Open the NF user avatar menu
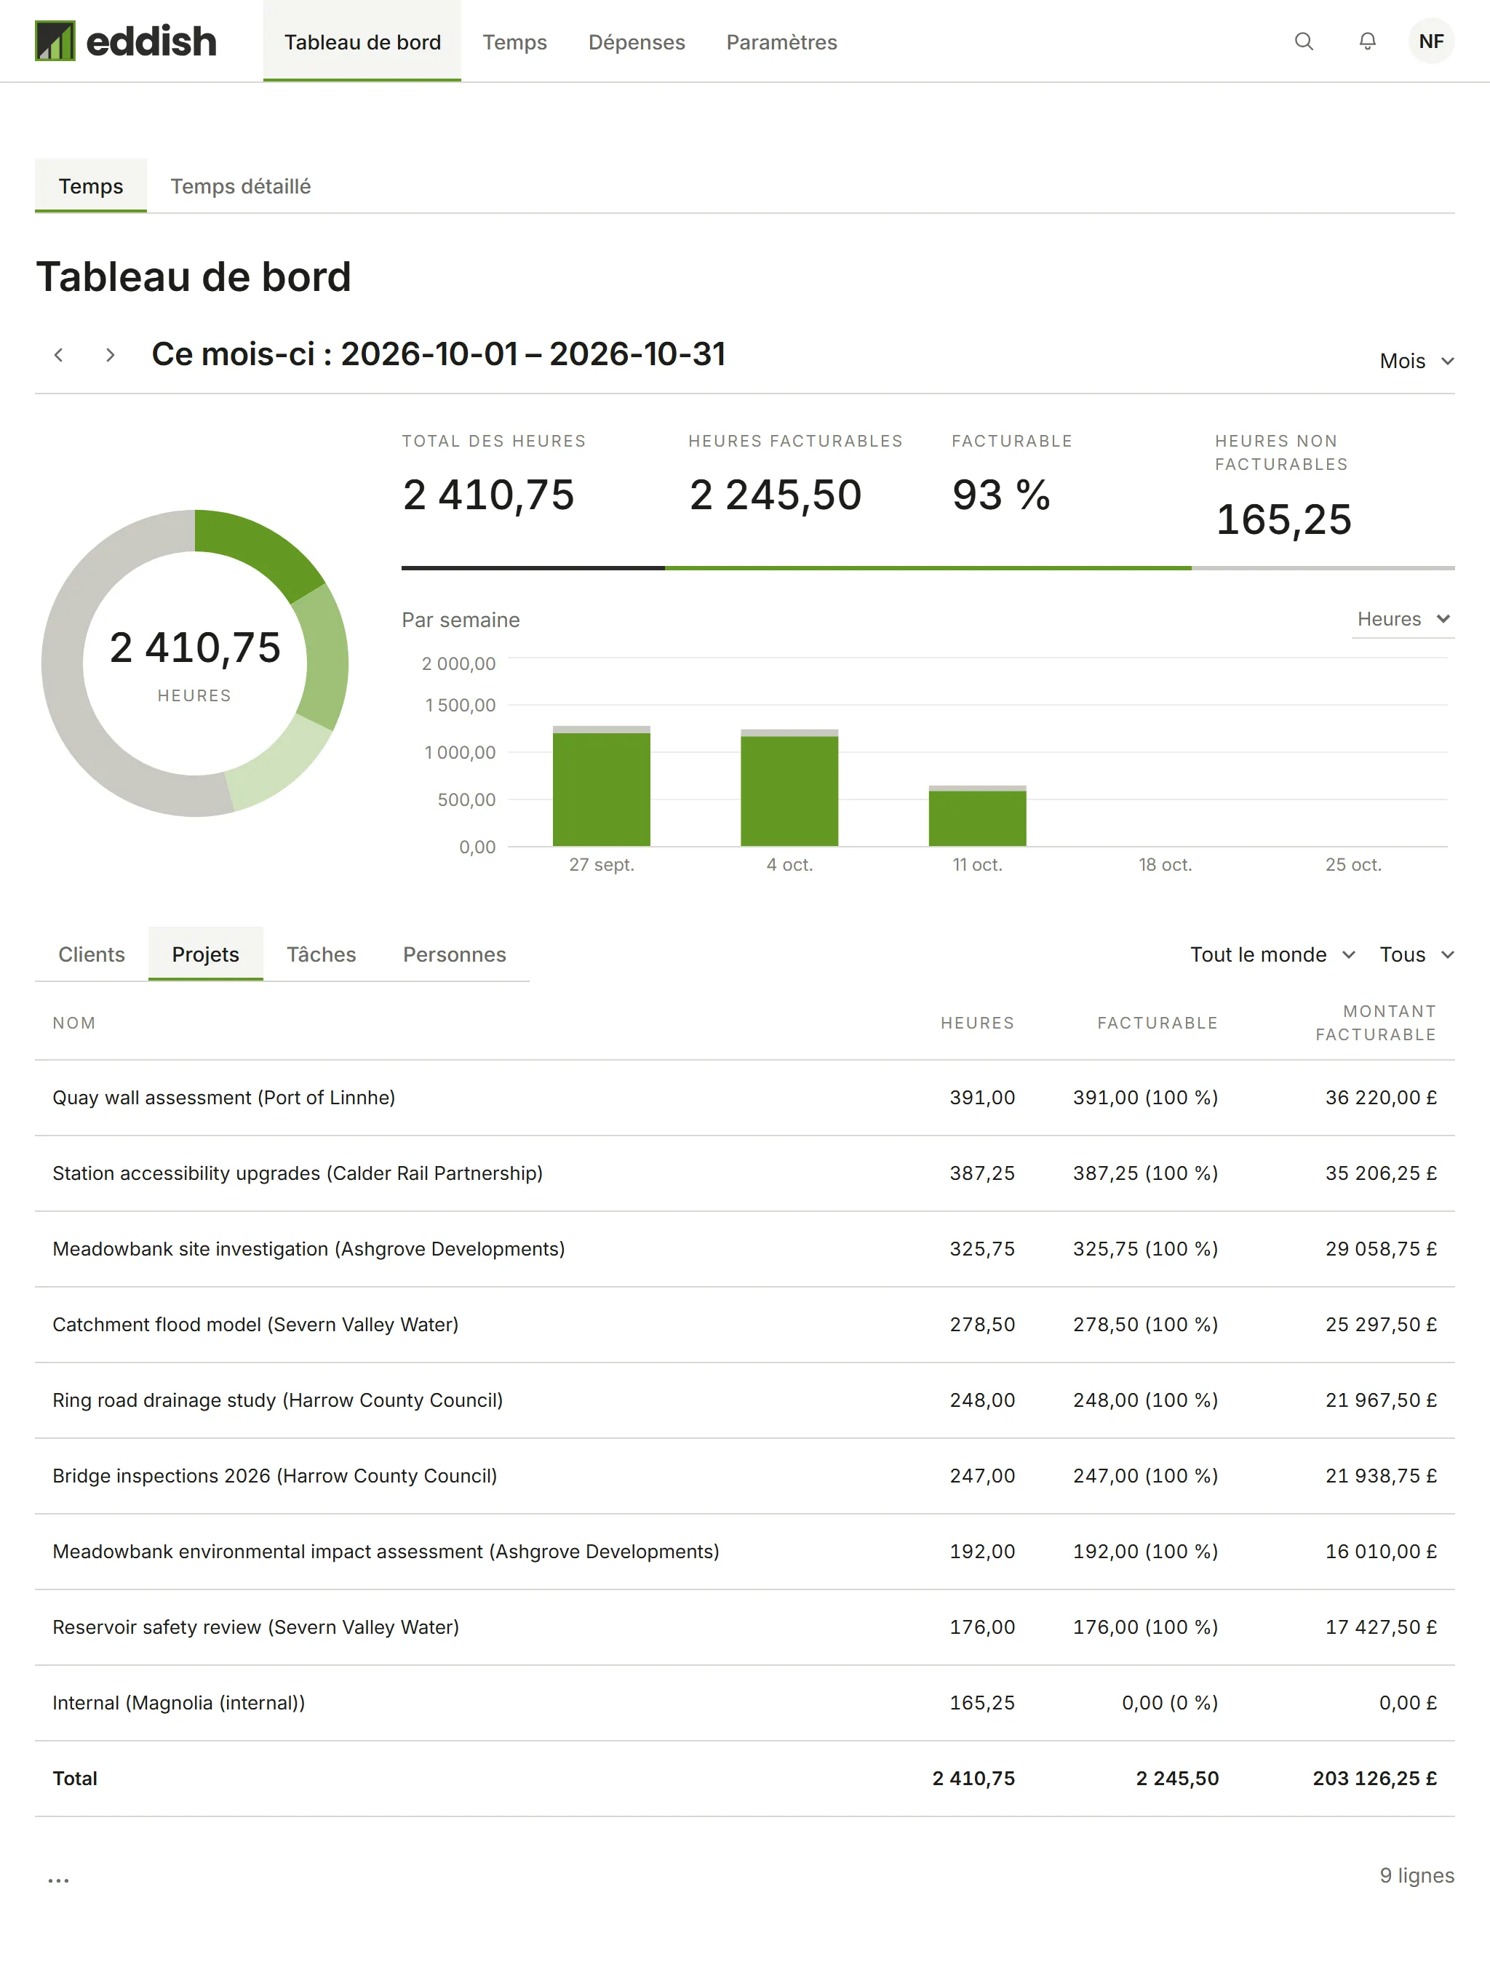The height and width of the screenshot is (1983, 1490). click(x=1431, y=41)
